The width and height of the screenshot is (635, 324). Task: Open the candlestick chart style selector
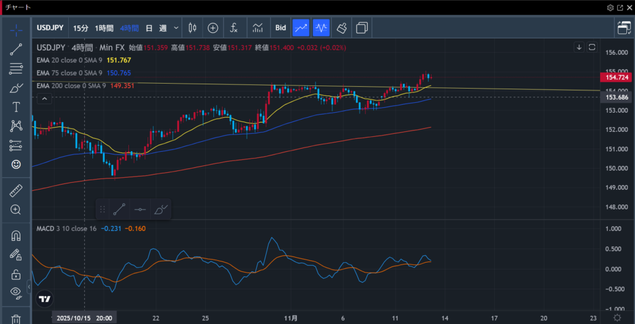pyautogui.click(x=192, y=28)
